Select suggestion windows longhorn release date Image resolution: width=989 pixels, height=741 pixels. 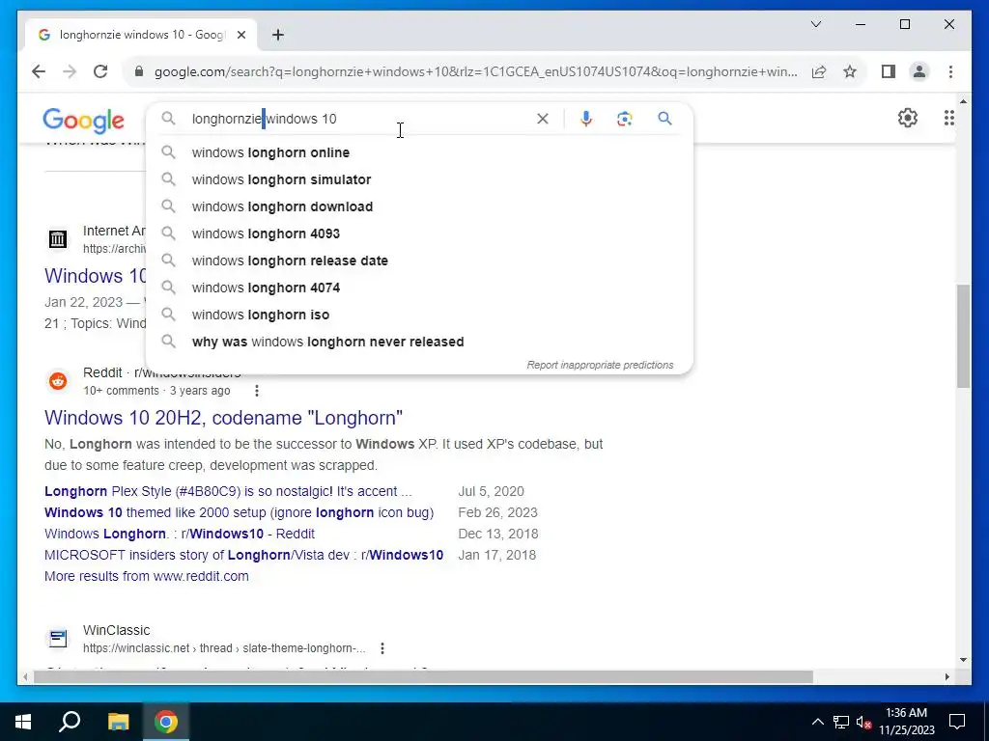(419, 261)
